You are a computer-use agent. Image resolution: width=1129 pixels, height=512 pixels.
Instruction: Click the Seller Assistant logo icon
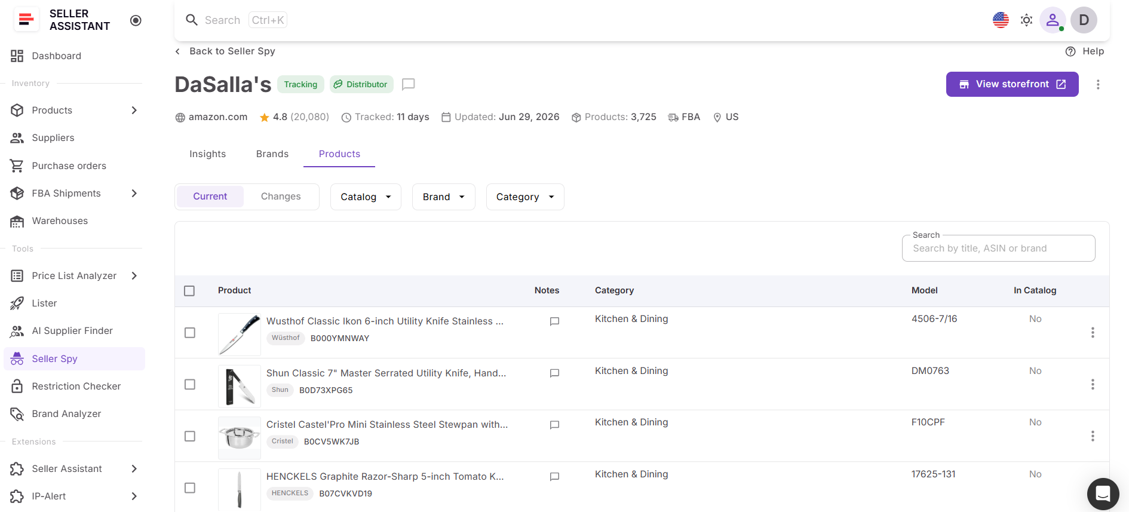point(26,20)
